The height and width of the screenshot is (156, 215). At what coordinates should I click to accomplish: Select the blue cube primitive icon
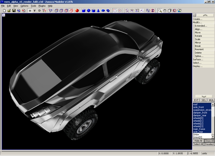tap(84, 11)
